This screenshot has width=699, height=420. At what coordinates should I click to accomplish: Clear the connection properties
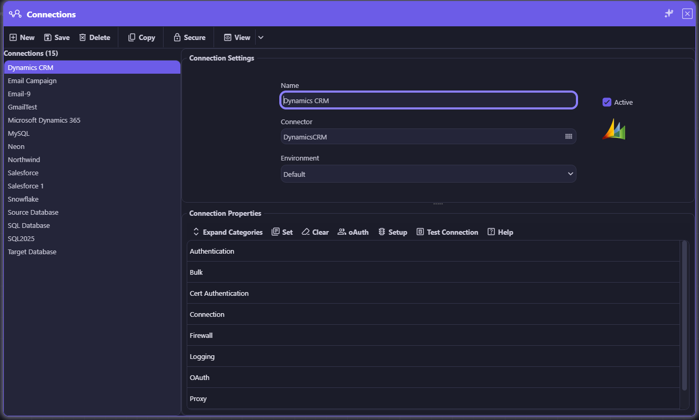pos(315,232)
